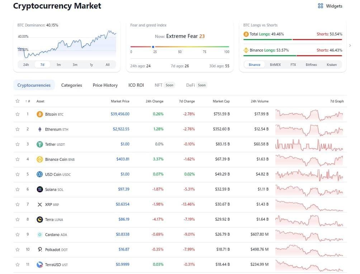Favorite Terra LUNA with its star
The height and width of the screenshot is (274, 360).
18,220
